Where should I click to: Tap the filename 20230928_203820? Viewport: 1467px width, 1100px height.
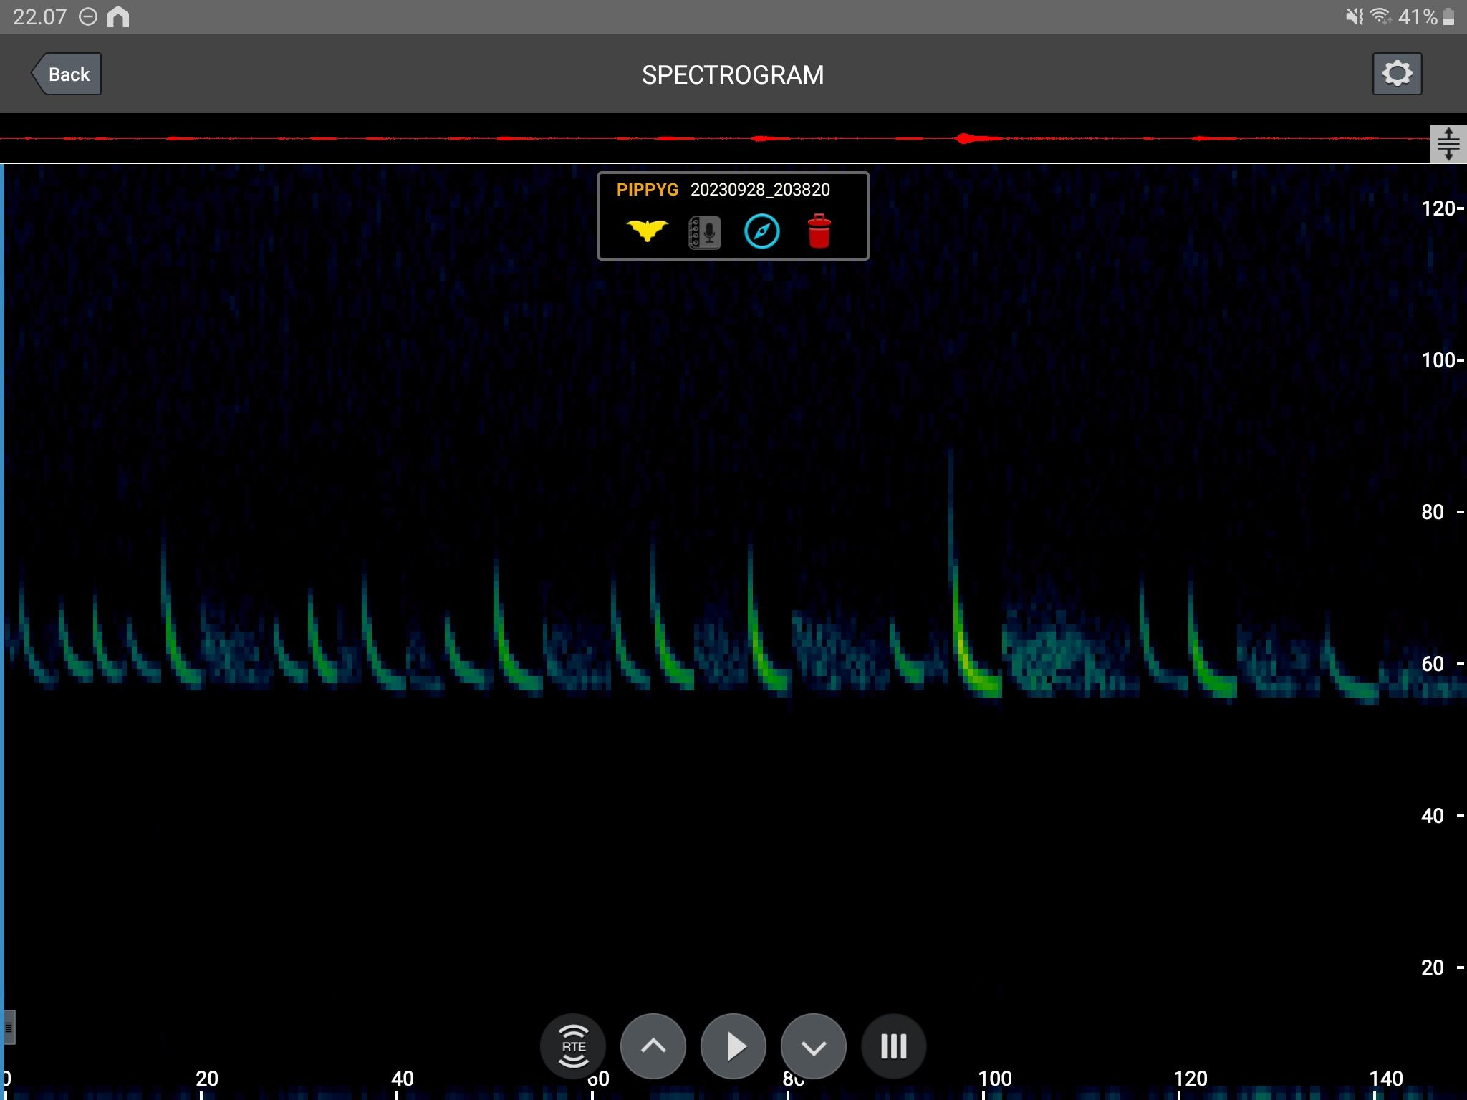[760, 190]
